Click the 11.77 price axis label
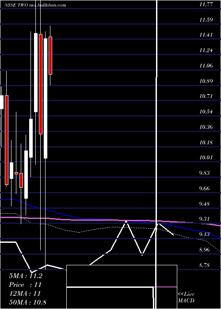Viewport: 221px width, 309px height. (206, 4)
